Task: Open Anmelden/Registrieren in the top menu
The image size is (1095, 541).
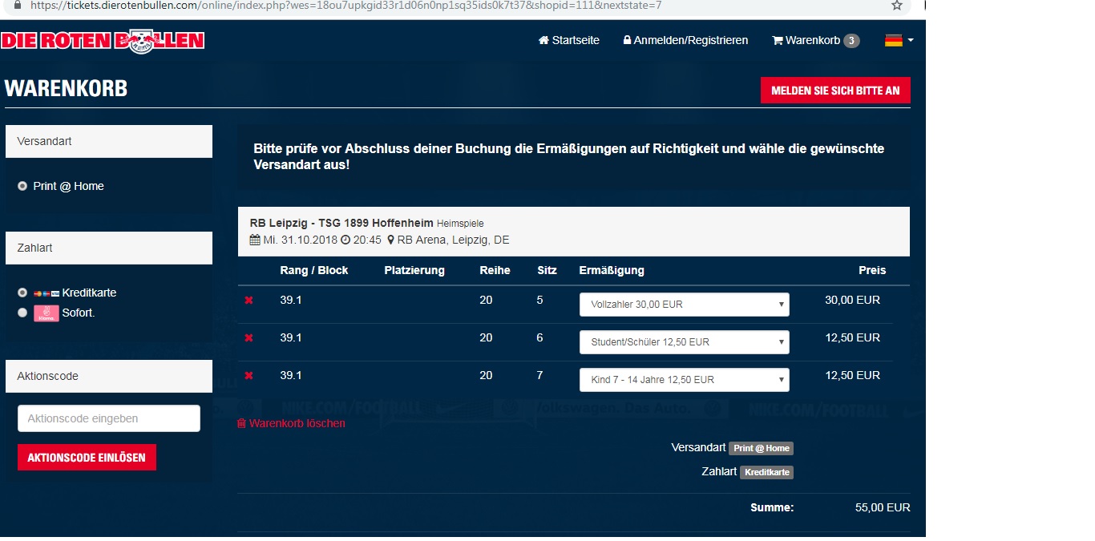Action: [x=685, y=40]
